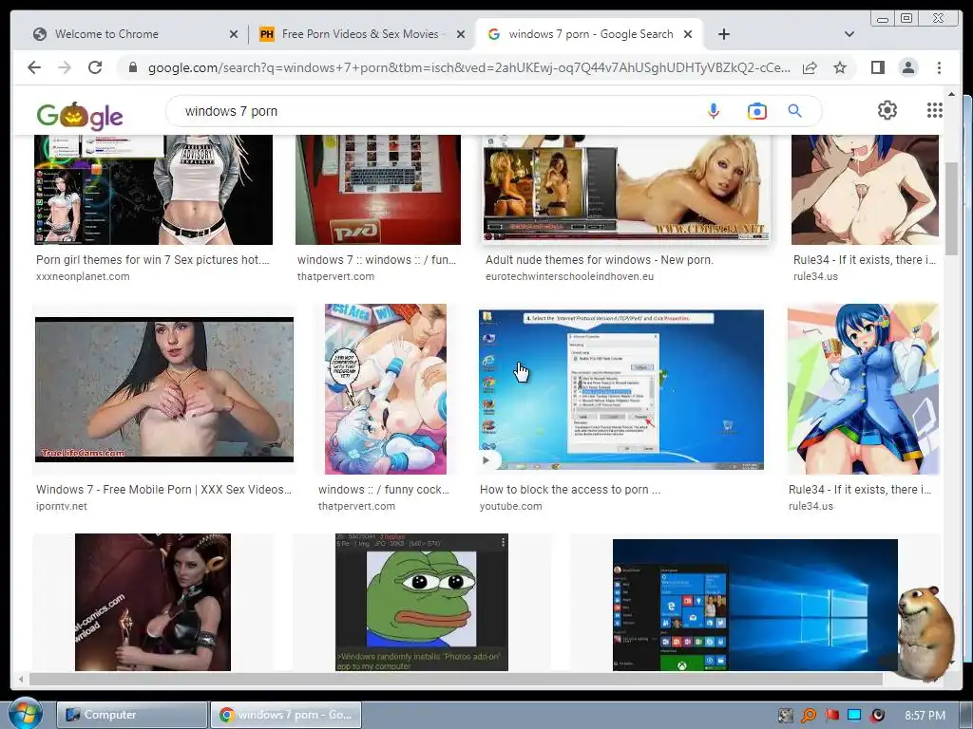The image size is (973, 729).
Task: Open the Windows 7 tutorial video thumbnail
Action: (621, 389)
